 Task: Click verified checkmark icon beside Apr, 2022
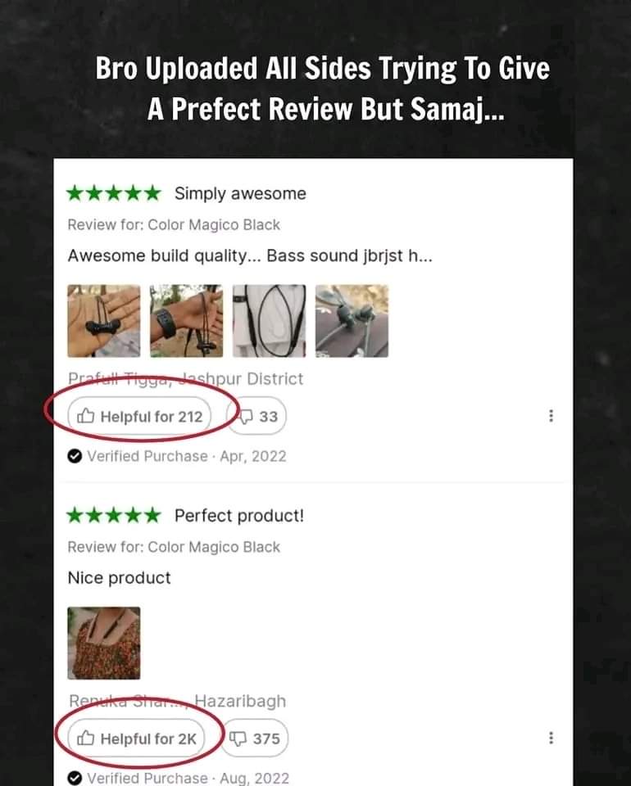pyautogui.click(x=75, y=456)
